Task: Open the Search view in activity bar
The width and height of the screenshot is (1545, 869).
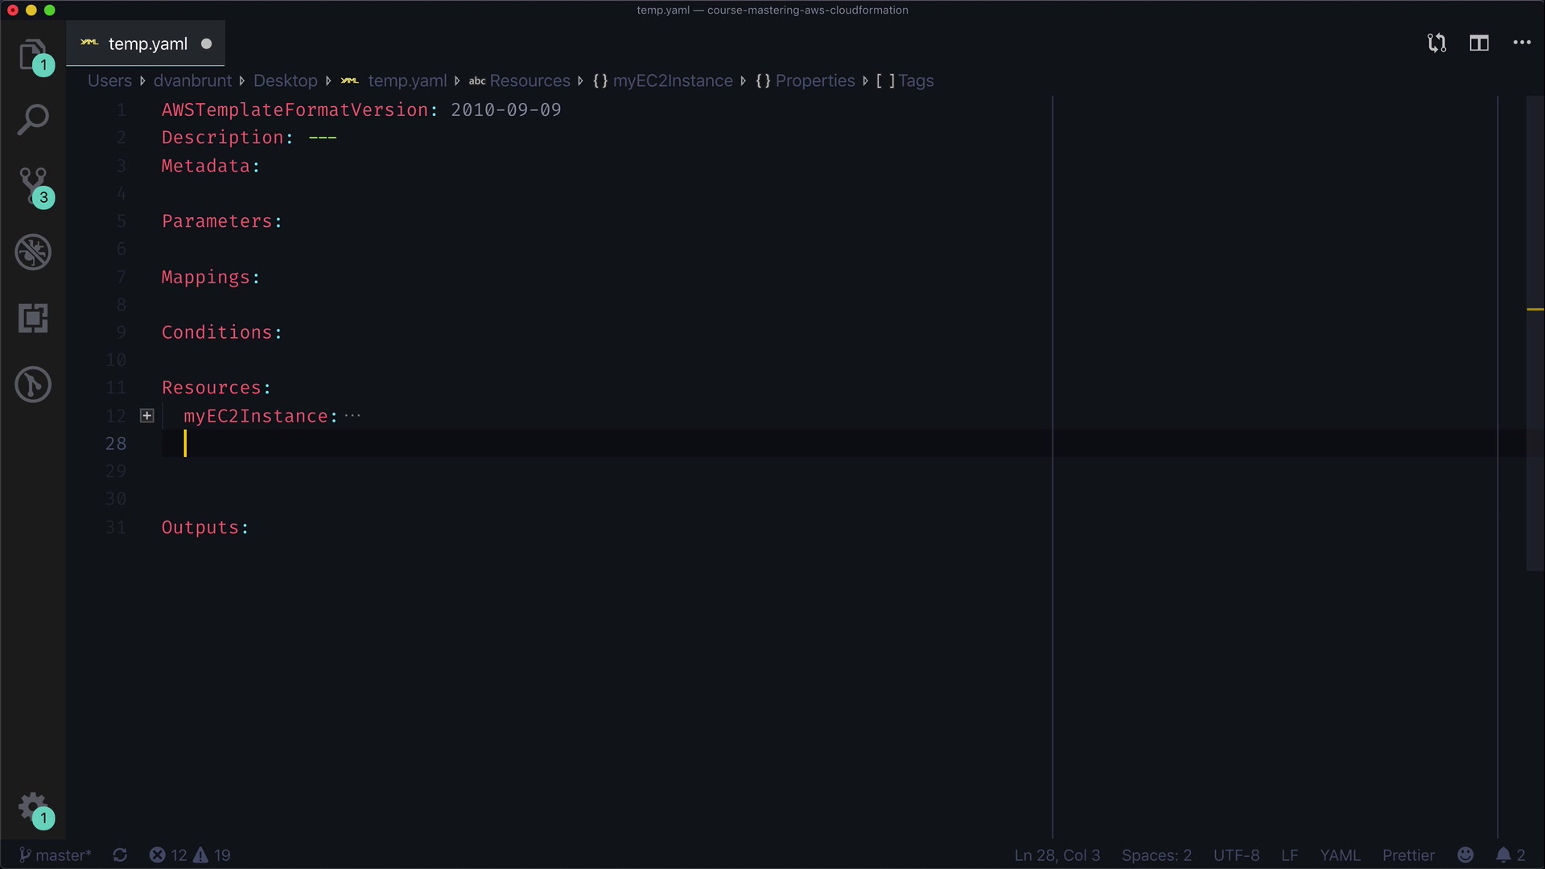Action: click(x=33, y=120)
